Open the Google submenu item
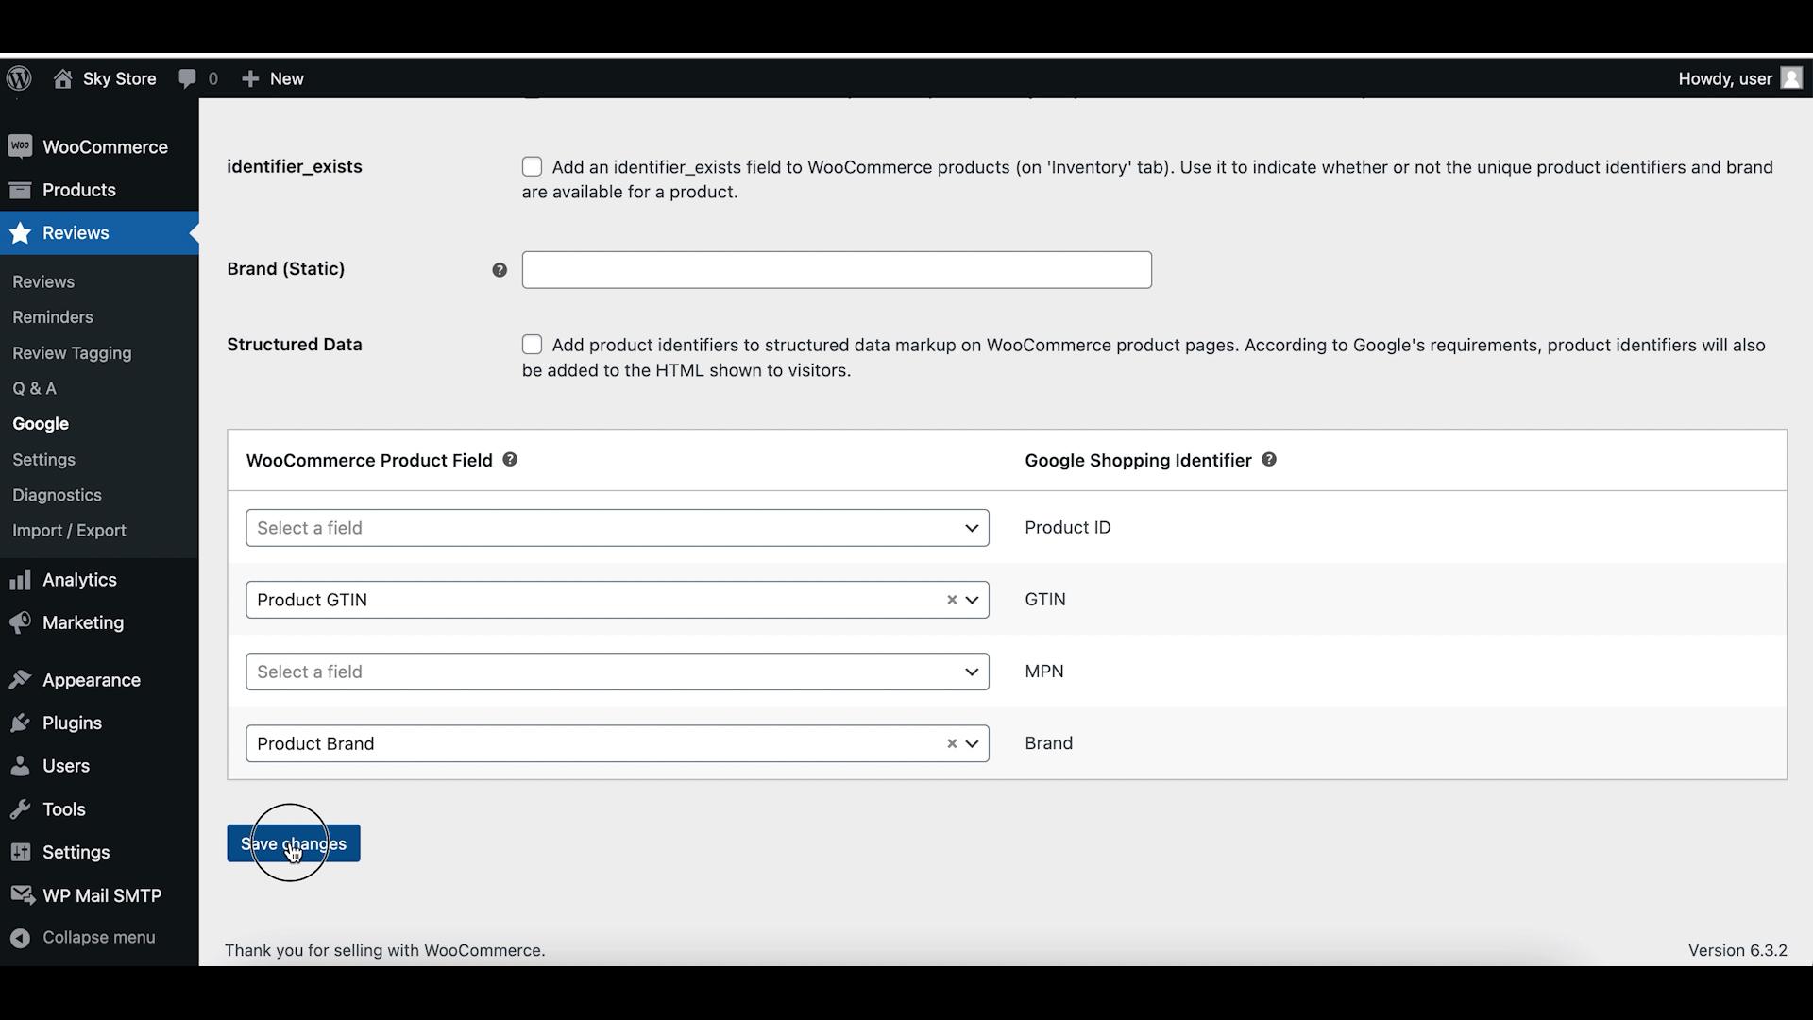The height and width of the screenshot is (1020, 1813). pos(41,424)
